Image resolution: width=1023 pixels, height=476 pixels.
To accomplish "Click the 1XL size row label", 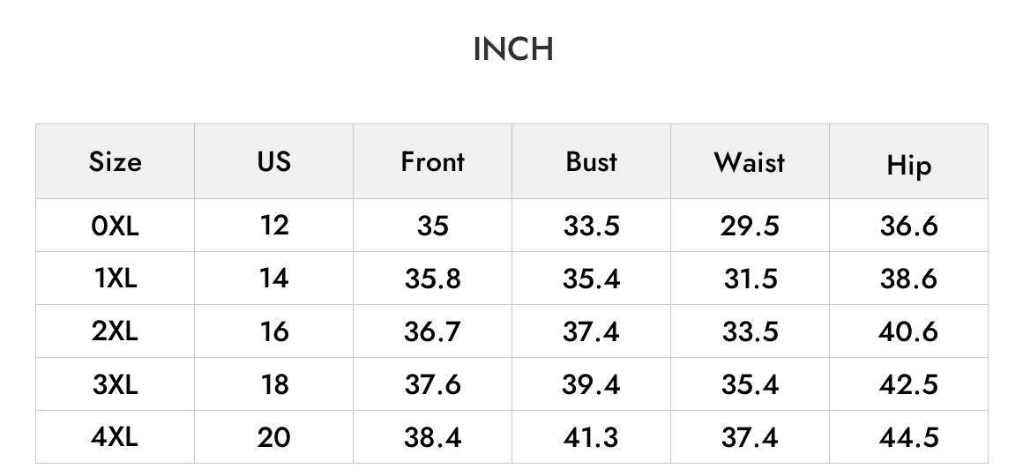I will coord(115,279).
